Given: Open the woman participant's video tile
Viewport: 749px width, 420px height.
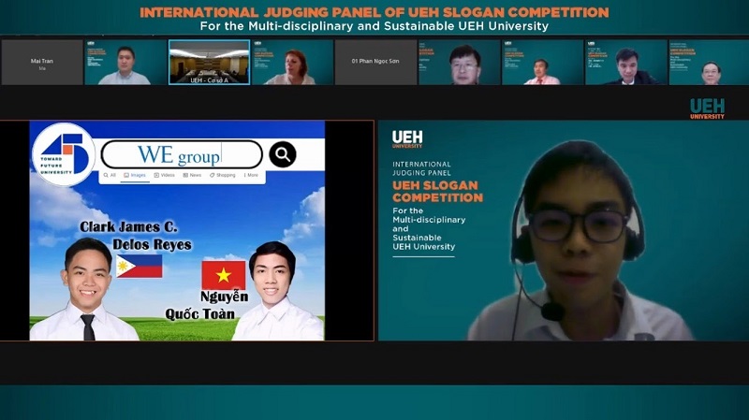Looking at the screenshot, I should pos(292,62).
